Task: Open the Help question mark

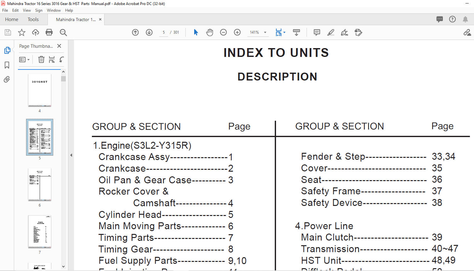Action: (x=452, y=19)
